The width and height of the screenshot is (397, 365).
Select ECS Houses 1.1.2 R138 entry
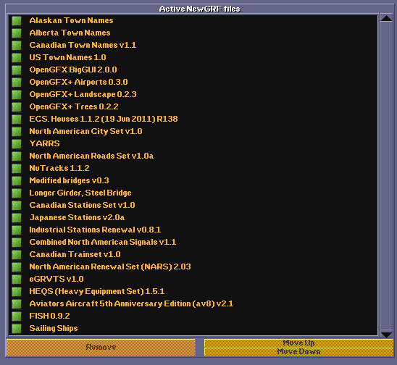click(193, 119)
